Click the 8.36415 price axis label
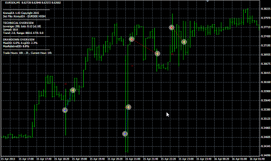Screen dimensions: 271x161 pos(266,73)
